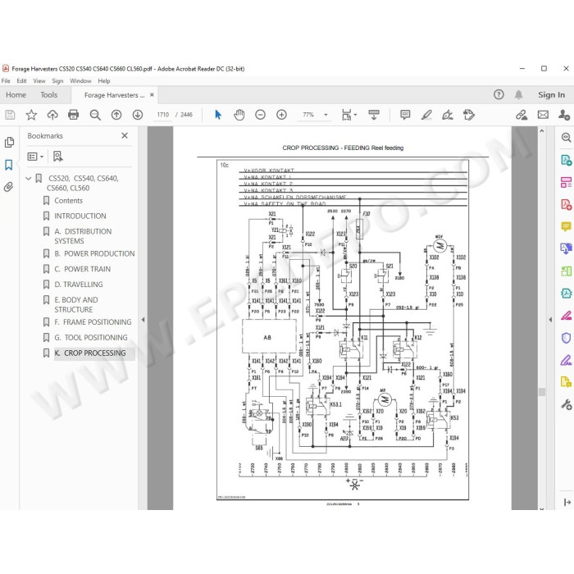Open D. TRAVELLING bookmark

[79, 285]
